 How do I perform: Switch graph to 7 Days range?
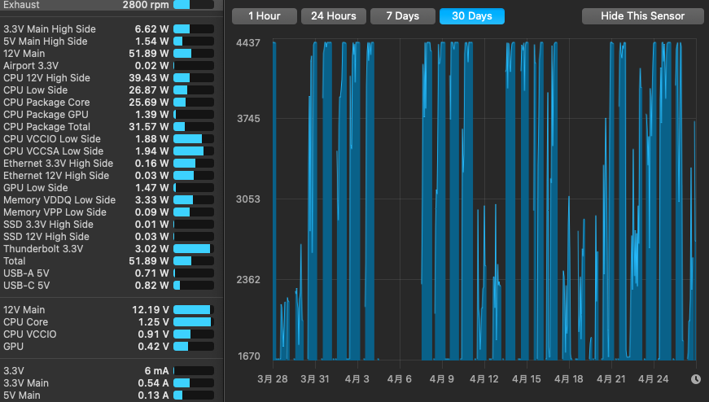tap(403, 16)
